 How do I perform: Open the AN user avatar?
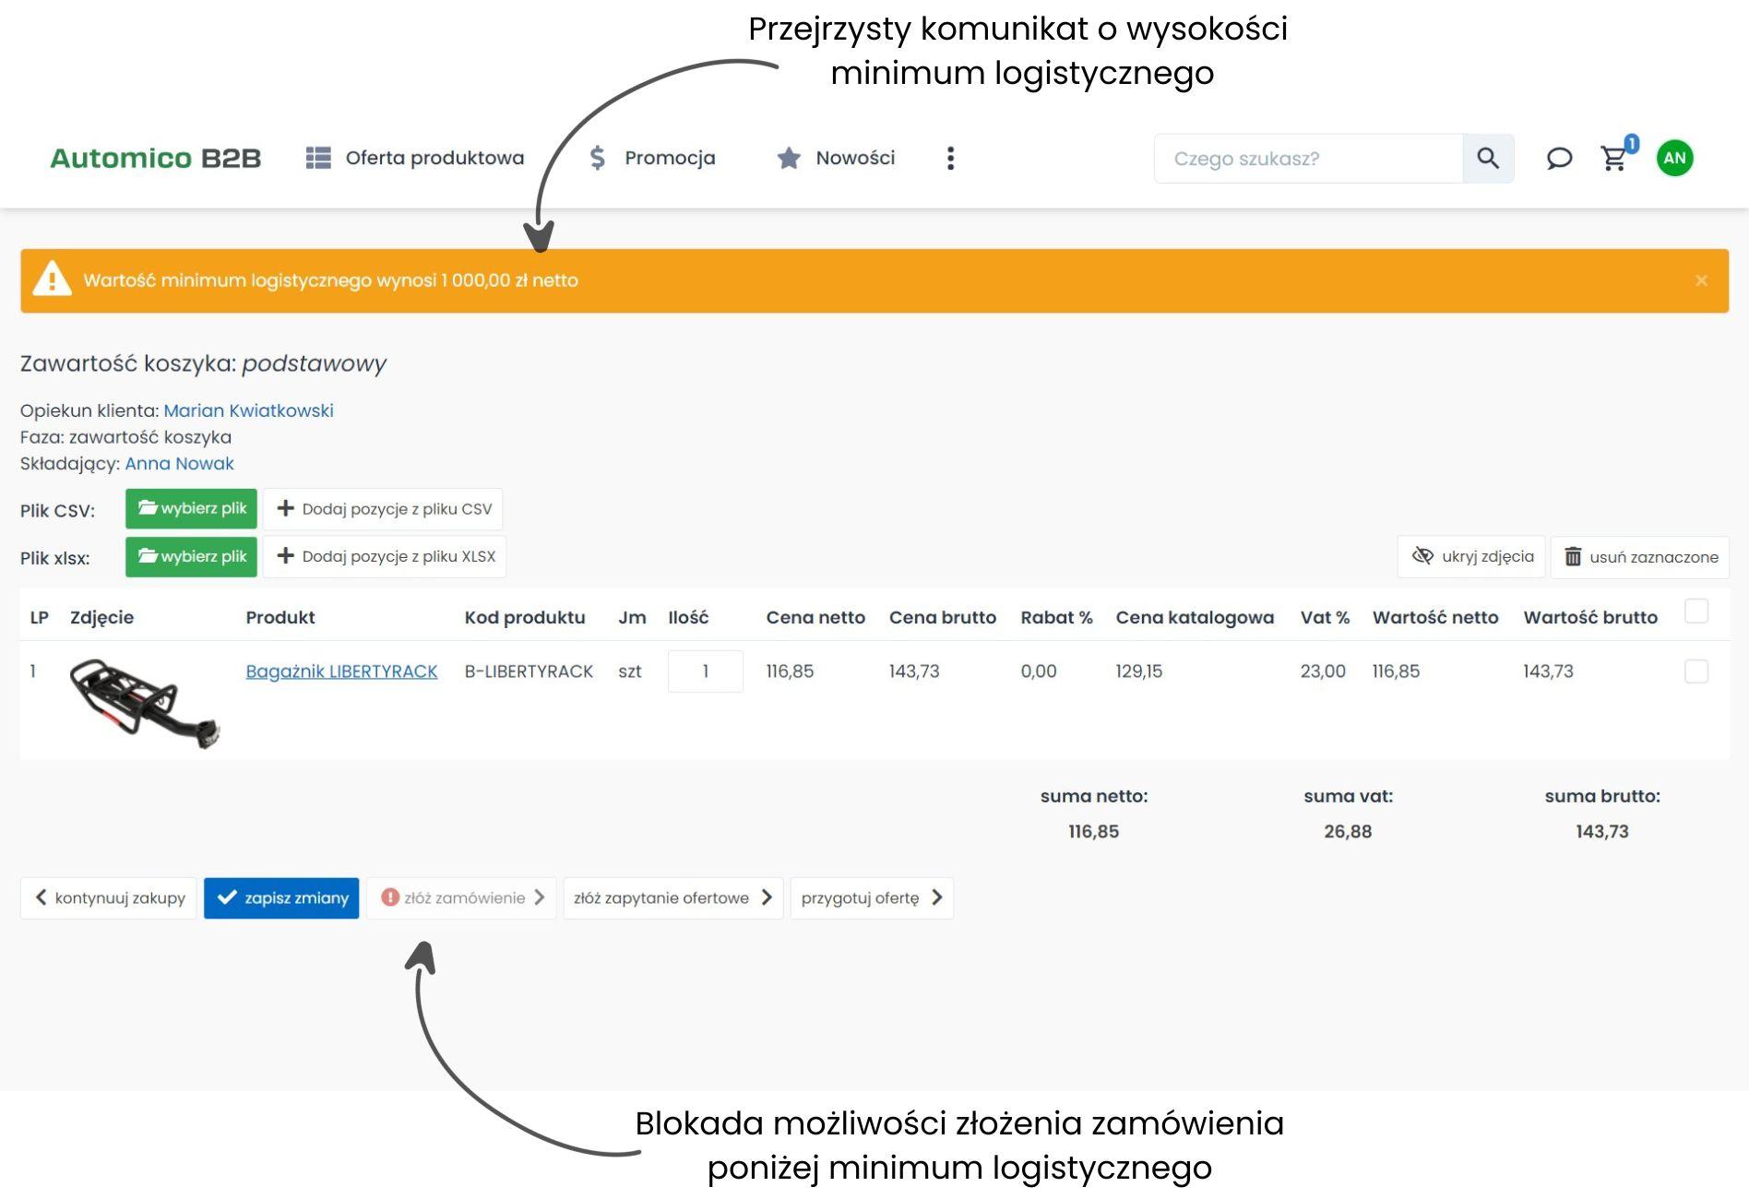1674,159
